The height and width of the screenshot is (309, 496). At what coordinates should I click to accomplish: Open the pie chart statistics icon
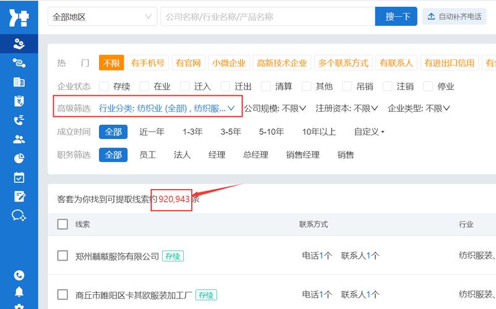tap(19, 159)
